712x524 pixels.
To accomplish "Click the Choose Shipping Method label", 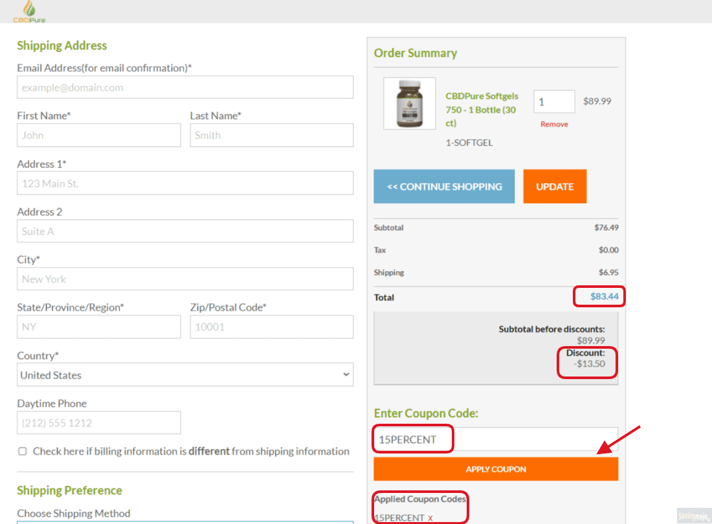I will (x=74, y=514).
